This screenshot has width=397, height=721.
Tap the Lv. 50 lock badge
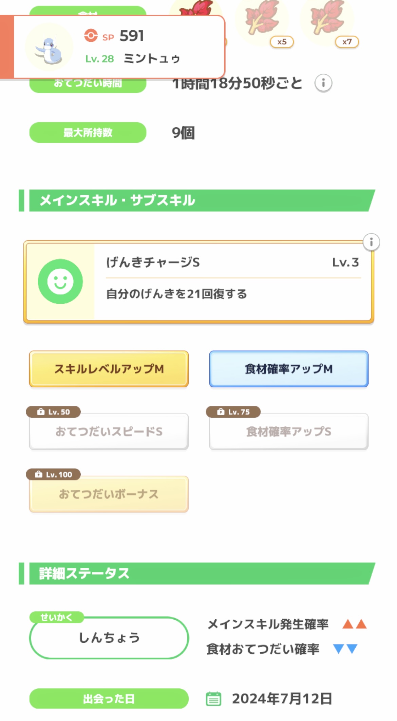54,412
